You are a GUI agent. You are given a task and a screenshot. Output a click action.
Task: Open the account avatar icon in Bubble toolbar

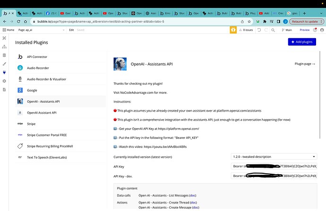pos(322,30)
